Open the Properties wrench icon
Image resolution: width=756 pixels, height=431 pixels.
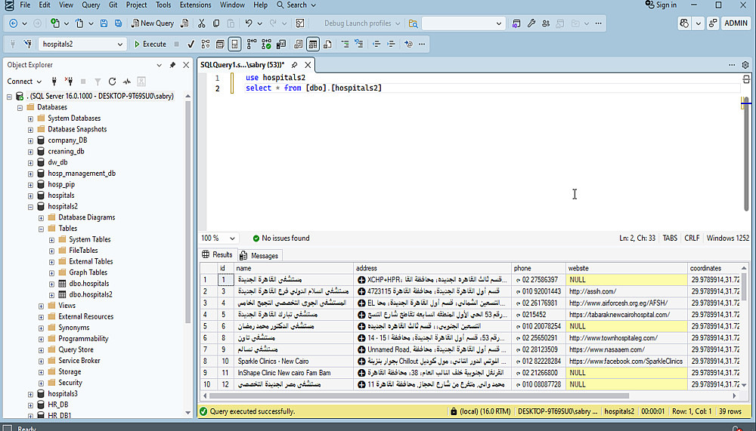pyautogui.click(x=531, y=23)
